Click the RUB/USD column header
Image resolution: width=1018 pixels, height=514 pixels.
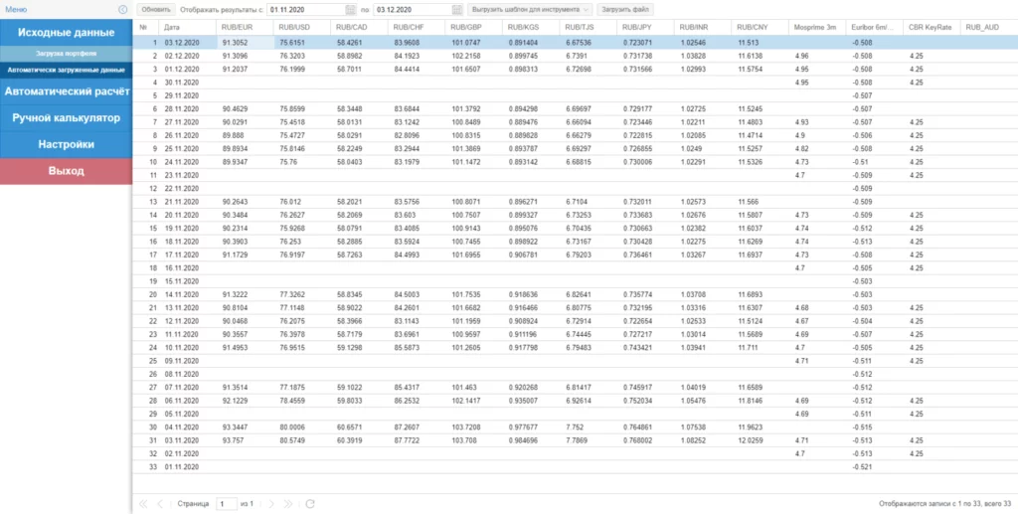point(293,27)
